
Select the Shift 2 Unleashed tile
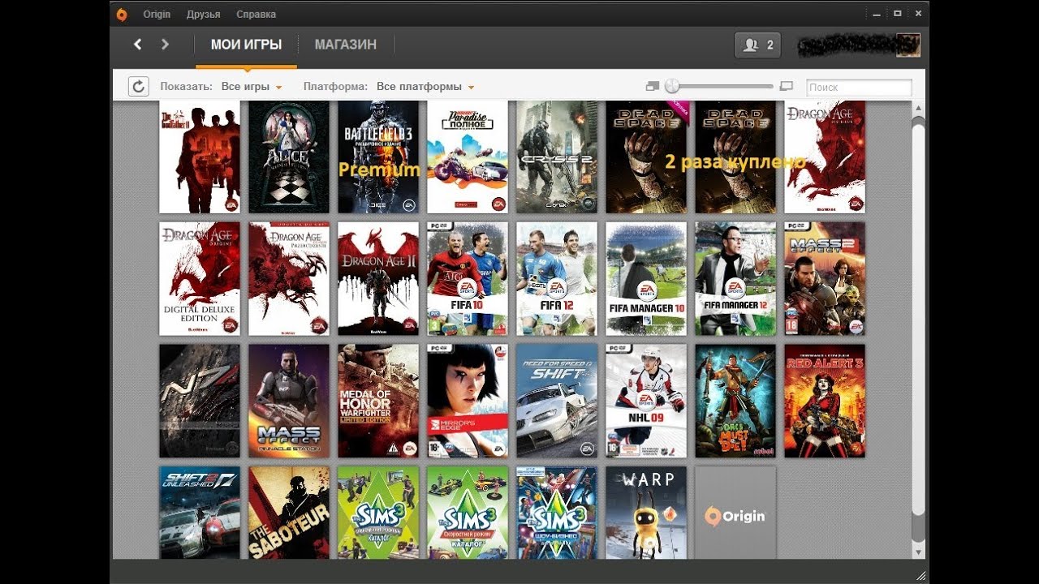tap(200, 512)
